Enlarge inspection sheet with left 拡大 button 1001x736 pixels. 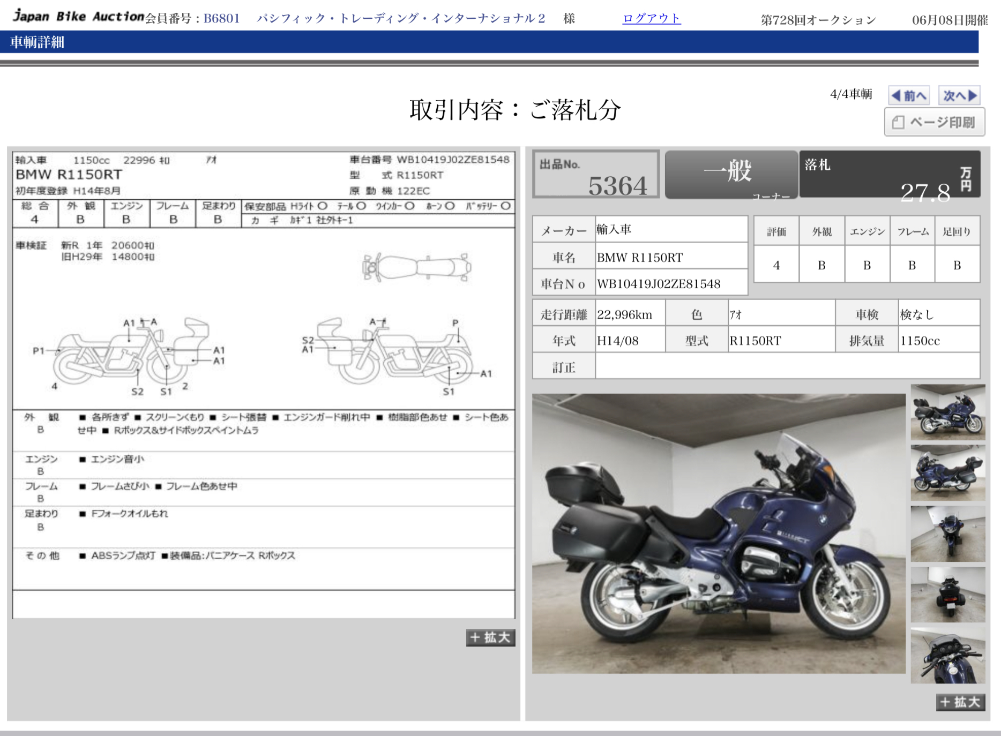tap(490, 637)
